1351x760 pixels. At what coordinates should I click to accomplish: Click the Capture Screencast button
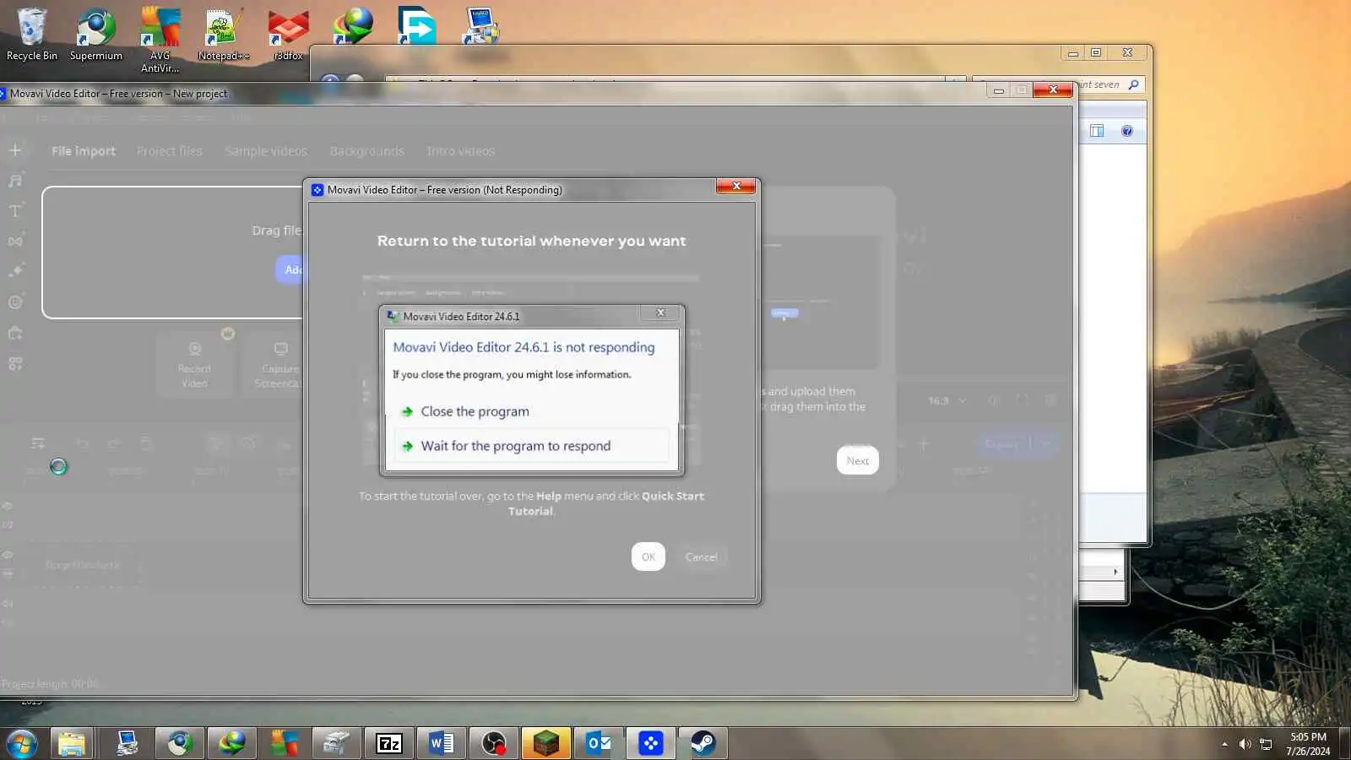(279, 365)
